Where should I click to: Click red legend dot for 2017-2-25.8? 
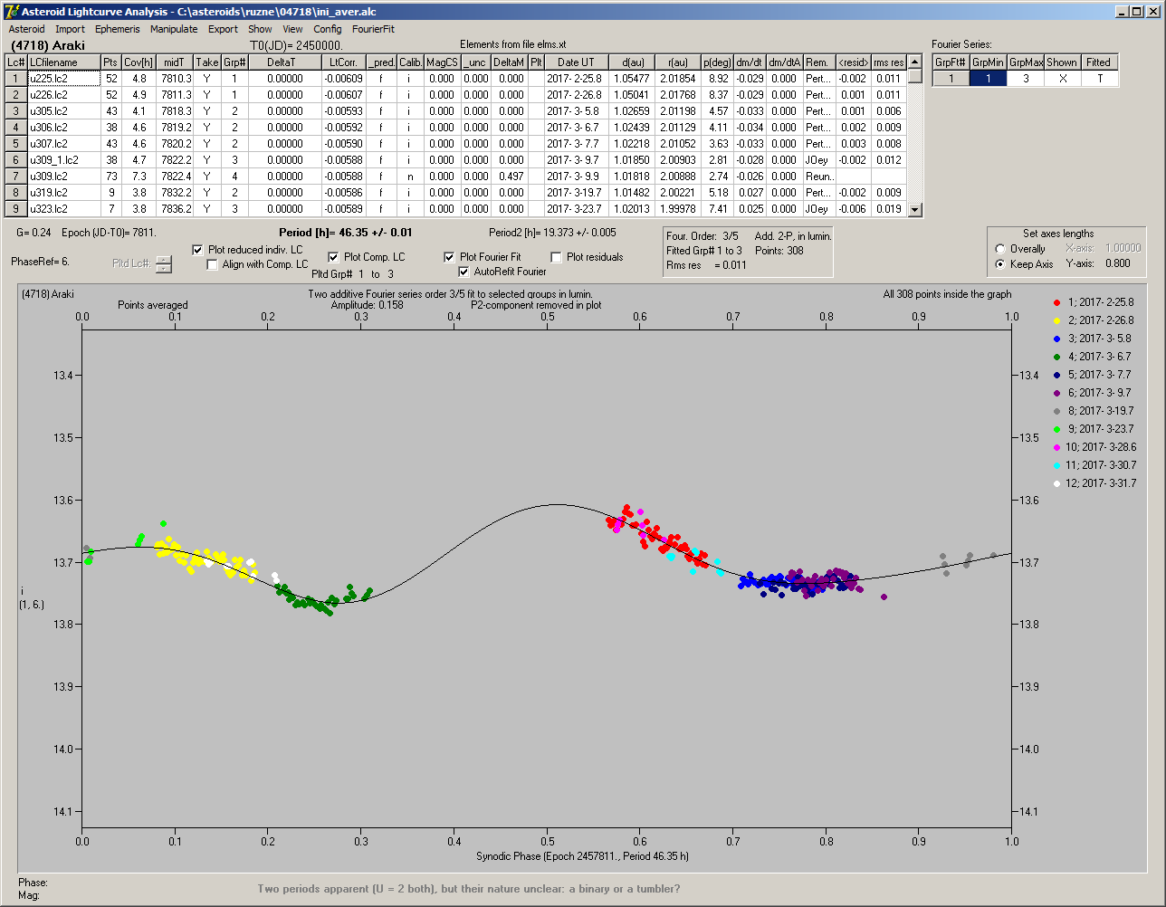[1058, 302]
